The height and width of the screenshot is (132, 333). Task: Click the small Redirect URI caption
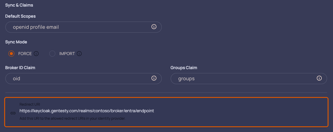(30, 104)
